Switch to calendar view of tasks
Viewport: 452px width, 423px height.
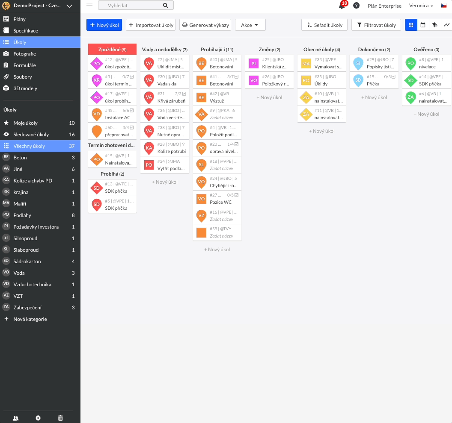click(423, 25)
